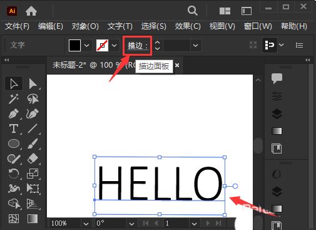This screenshot has height=230, width=316.
Task: Select the Type tool
Action: pos(14,128)
